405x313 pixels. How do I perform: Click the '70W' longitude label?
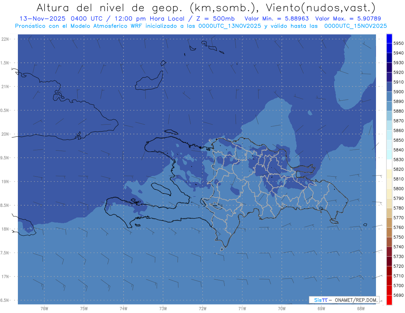[282, 309]
